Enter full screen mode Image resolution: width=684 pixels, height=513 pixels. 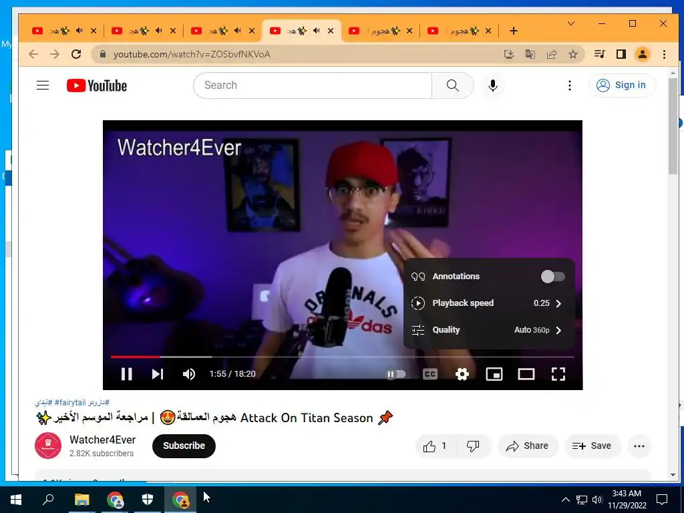point(558,374)
